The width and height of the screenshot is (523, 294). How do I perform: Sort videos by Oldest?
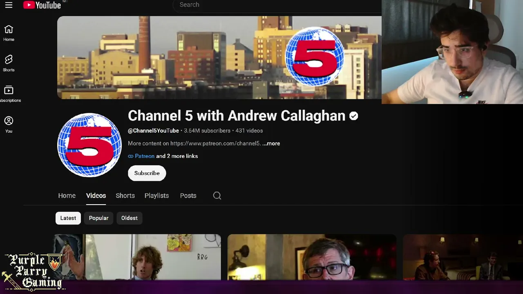point(129,218)
